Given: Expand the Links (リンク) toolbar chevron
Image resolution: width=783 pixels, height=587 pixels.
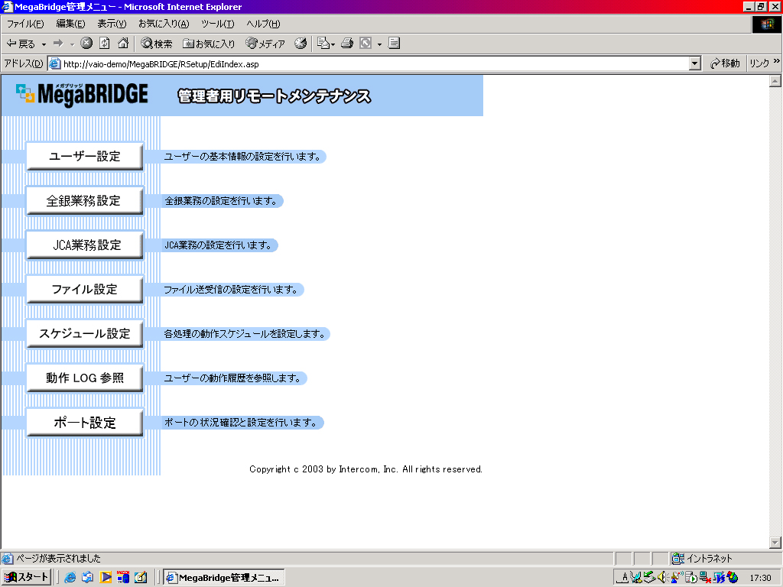Looking at the screenshot, I should coord(777,61).
